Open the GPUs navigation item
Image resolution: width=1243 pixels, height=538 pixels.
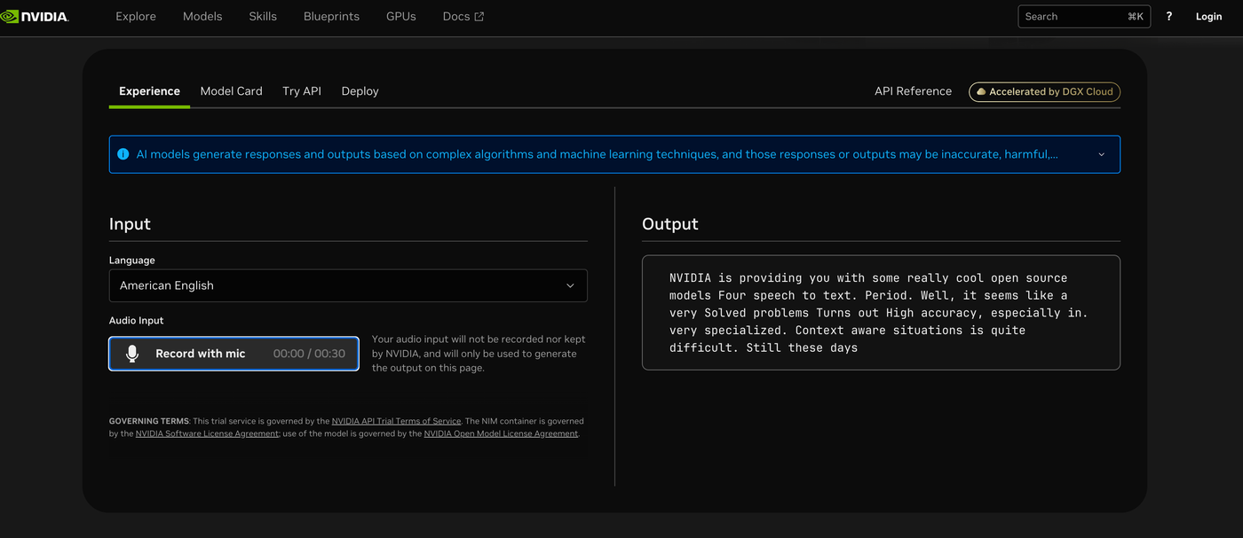click(401, 16)
